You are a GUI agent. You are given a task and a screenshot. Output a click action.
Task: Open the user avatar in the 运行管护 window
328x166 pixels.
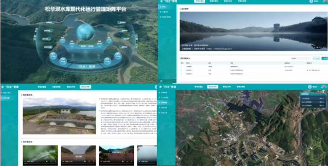pyautogui.click(x=311, y=1)
